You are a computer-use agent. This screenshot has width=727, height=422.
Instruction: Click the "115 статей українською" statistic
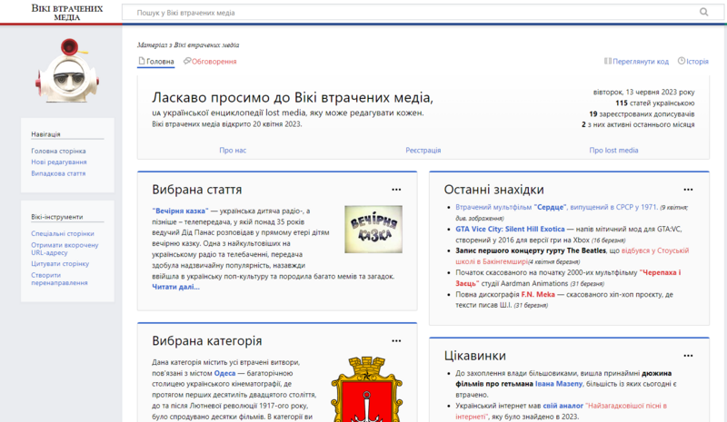pyautogui.click(x=654, y=103)
